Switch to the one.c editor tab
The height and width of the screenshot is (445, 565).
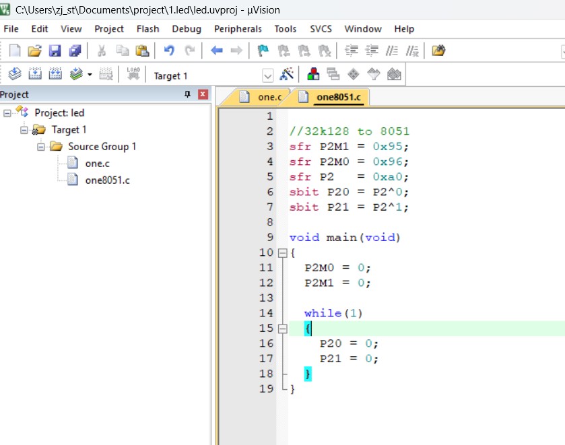click(261, 97)
